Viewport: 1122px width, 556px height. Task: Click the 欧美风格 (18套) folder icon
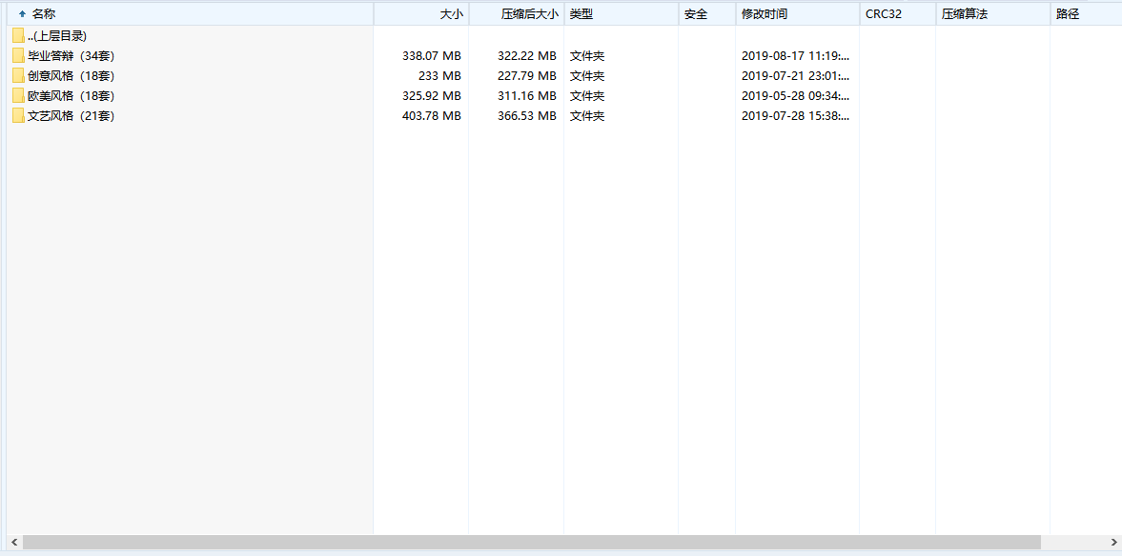coord(18,96)
